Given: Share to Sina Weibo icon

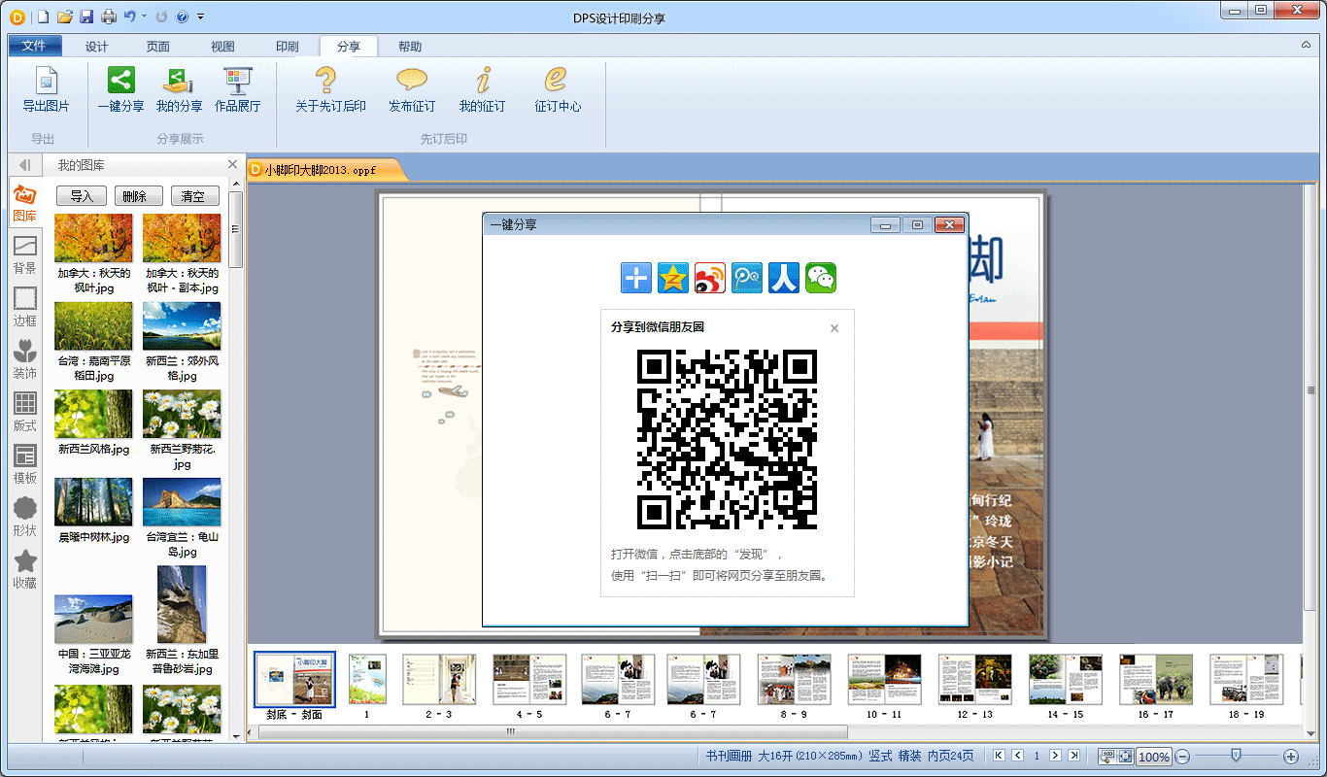Looking at the screenshot, I should point(710,278).
